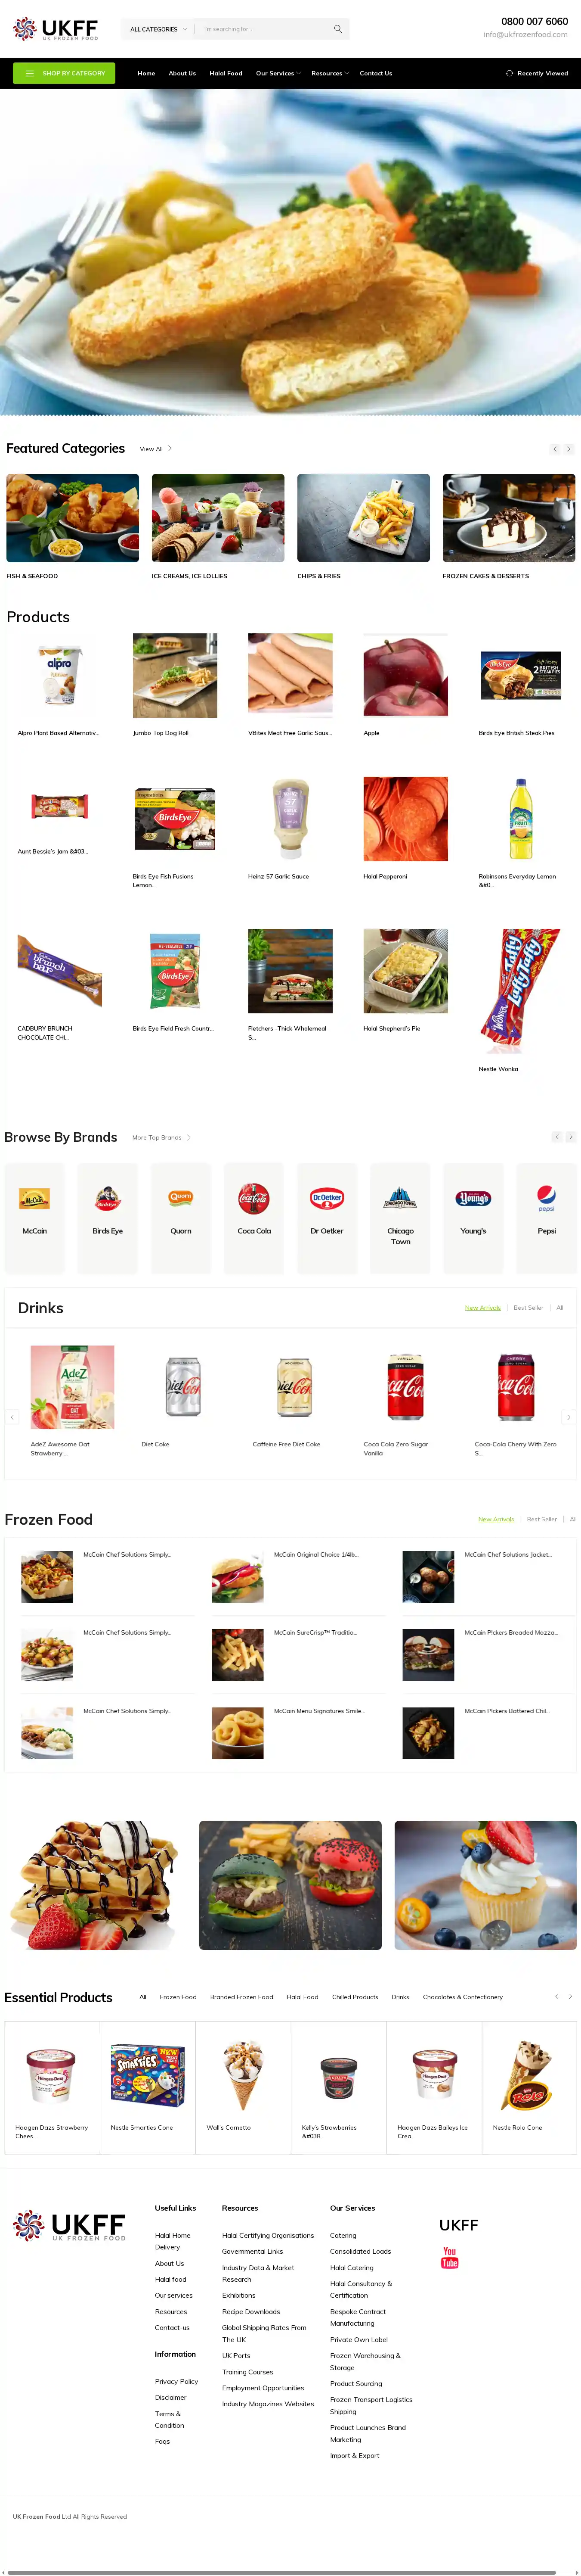The height and width of the screenshot is (2576, 581).
Task: Expand the Our Services menu
Action: tap(278, 73)
